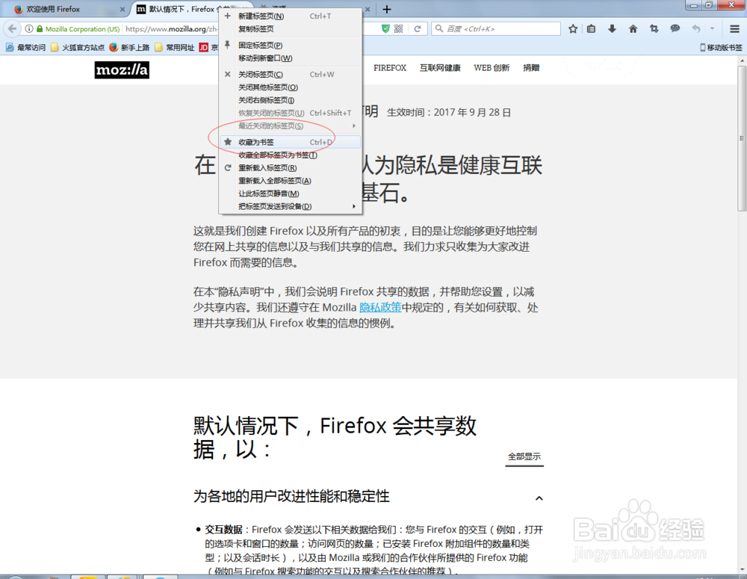Expand dropdown arrow next to undo icon
Image resolution: width=747 pixels, height=579 pixels.
coord(712,29)
